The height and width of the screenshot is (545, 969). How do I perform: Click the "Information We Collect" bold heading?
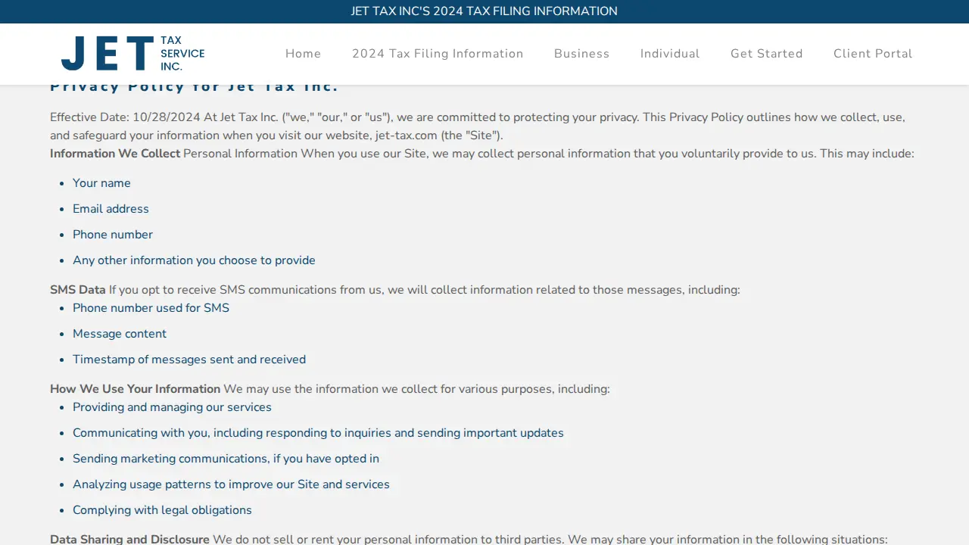(115, 154)
